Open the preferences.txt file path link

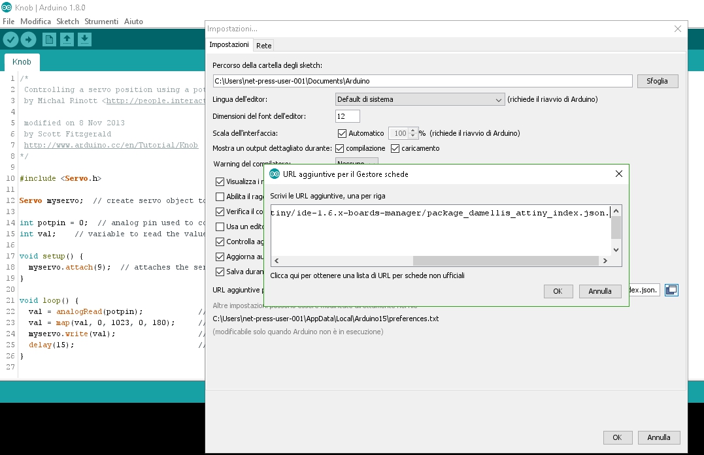click(x=326, y=319)
